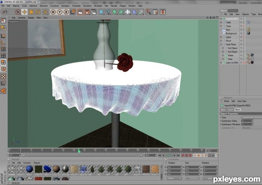The height and width of the screenshot is (185, 262).
Task: Add a HyperNURBS generator from the toolbar
Action: [x=114, y=12]
